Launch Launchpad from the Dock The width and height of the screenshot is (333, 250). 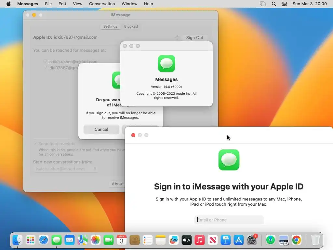coord(30,240)
